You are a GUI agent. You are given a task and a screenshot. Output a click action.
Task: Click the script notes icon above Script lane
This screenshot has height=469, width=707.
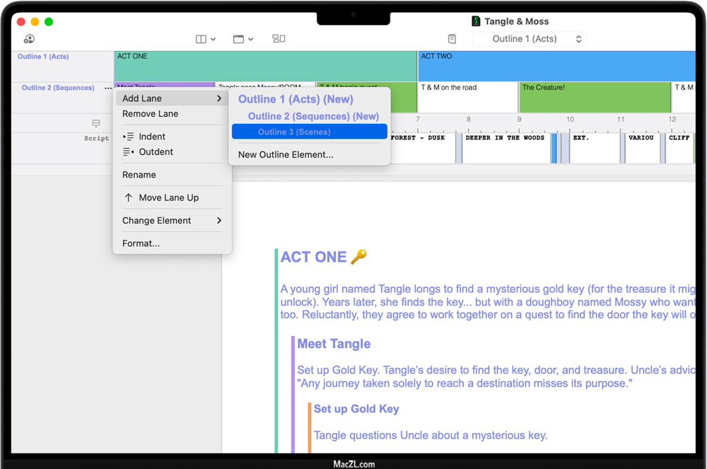[96, 124]
